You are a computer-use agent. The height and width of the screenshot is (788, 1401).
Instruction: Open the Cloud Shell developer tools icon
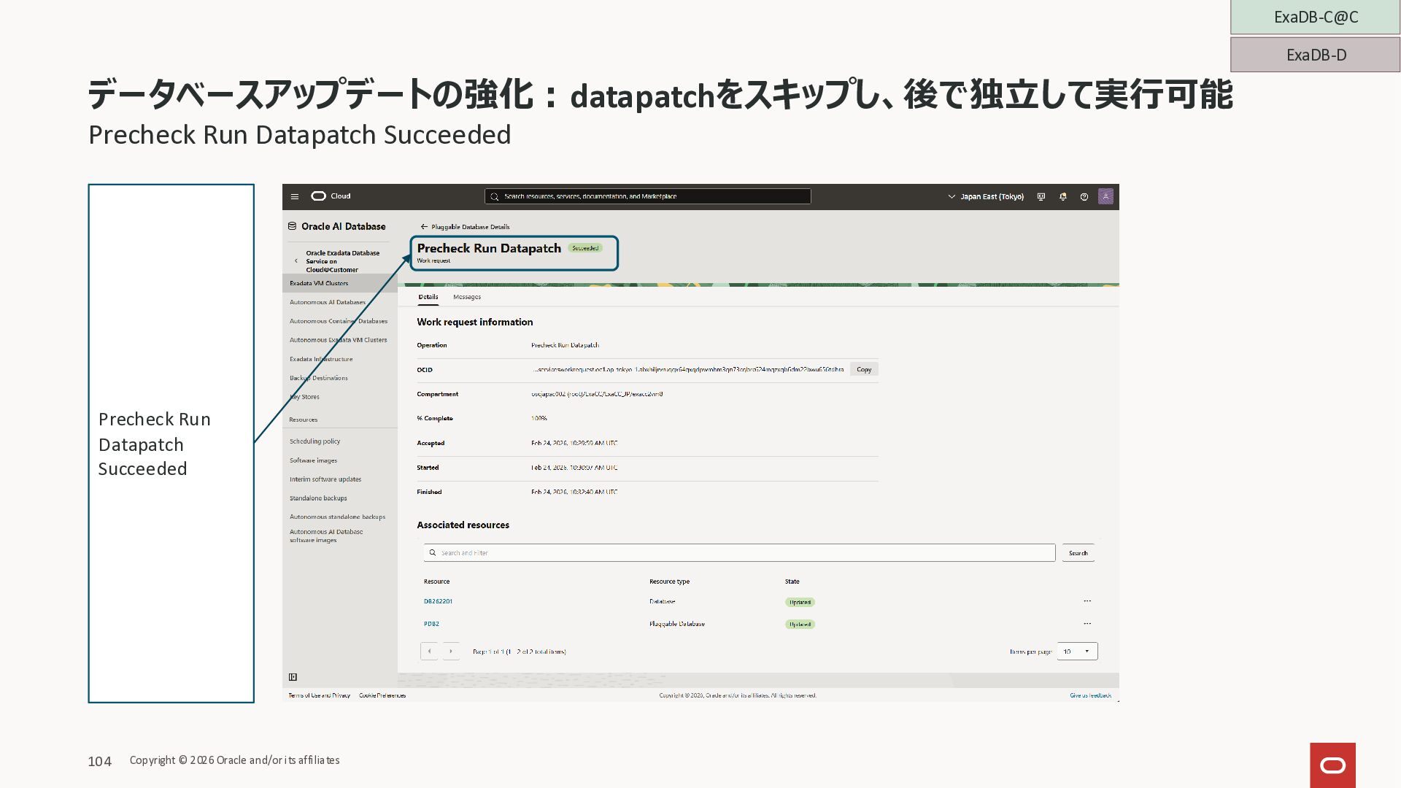pyautogui.click(x=1041, y=197)
